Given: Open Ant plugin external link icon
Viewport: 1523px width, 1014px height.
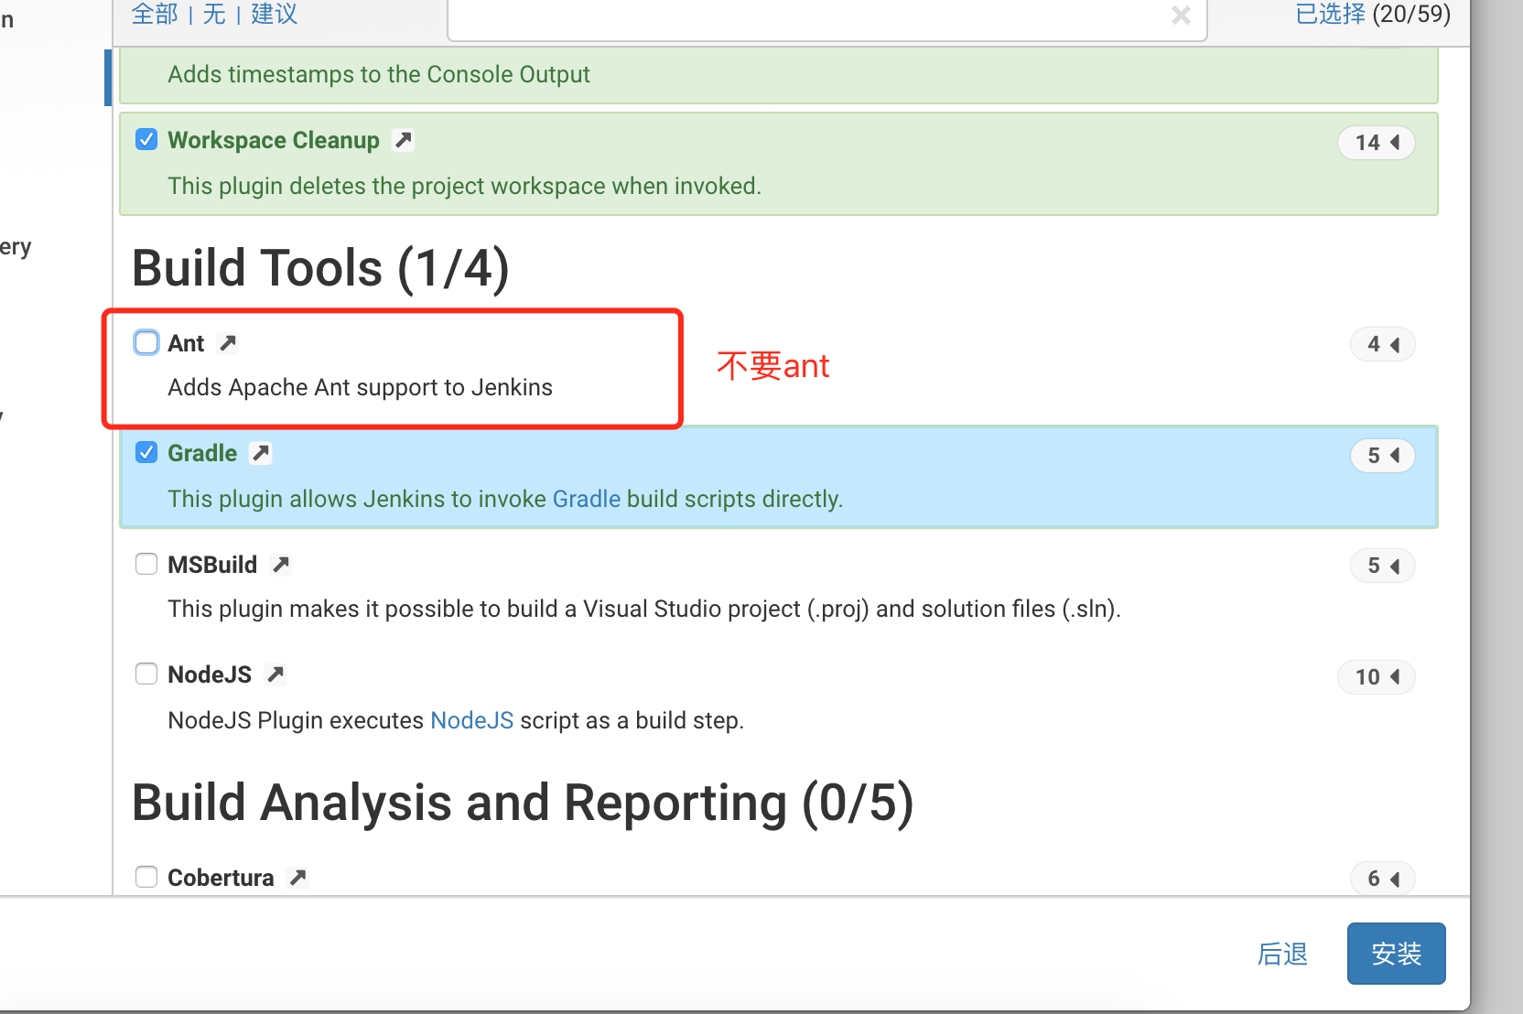Looking at the screenshot, I should pos(228,343).
